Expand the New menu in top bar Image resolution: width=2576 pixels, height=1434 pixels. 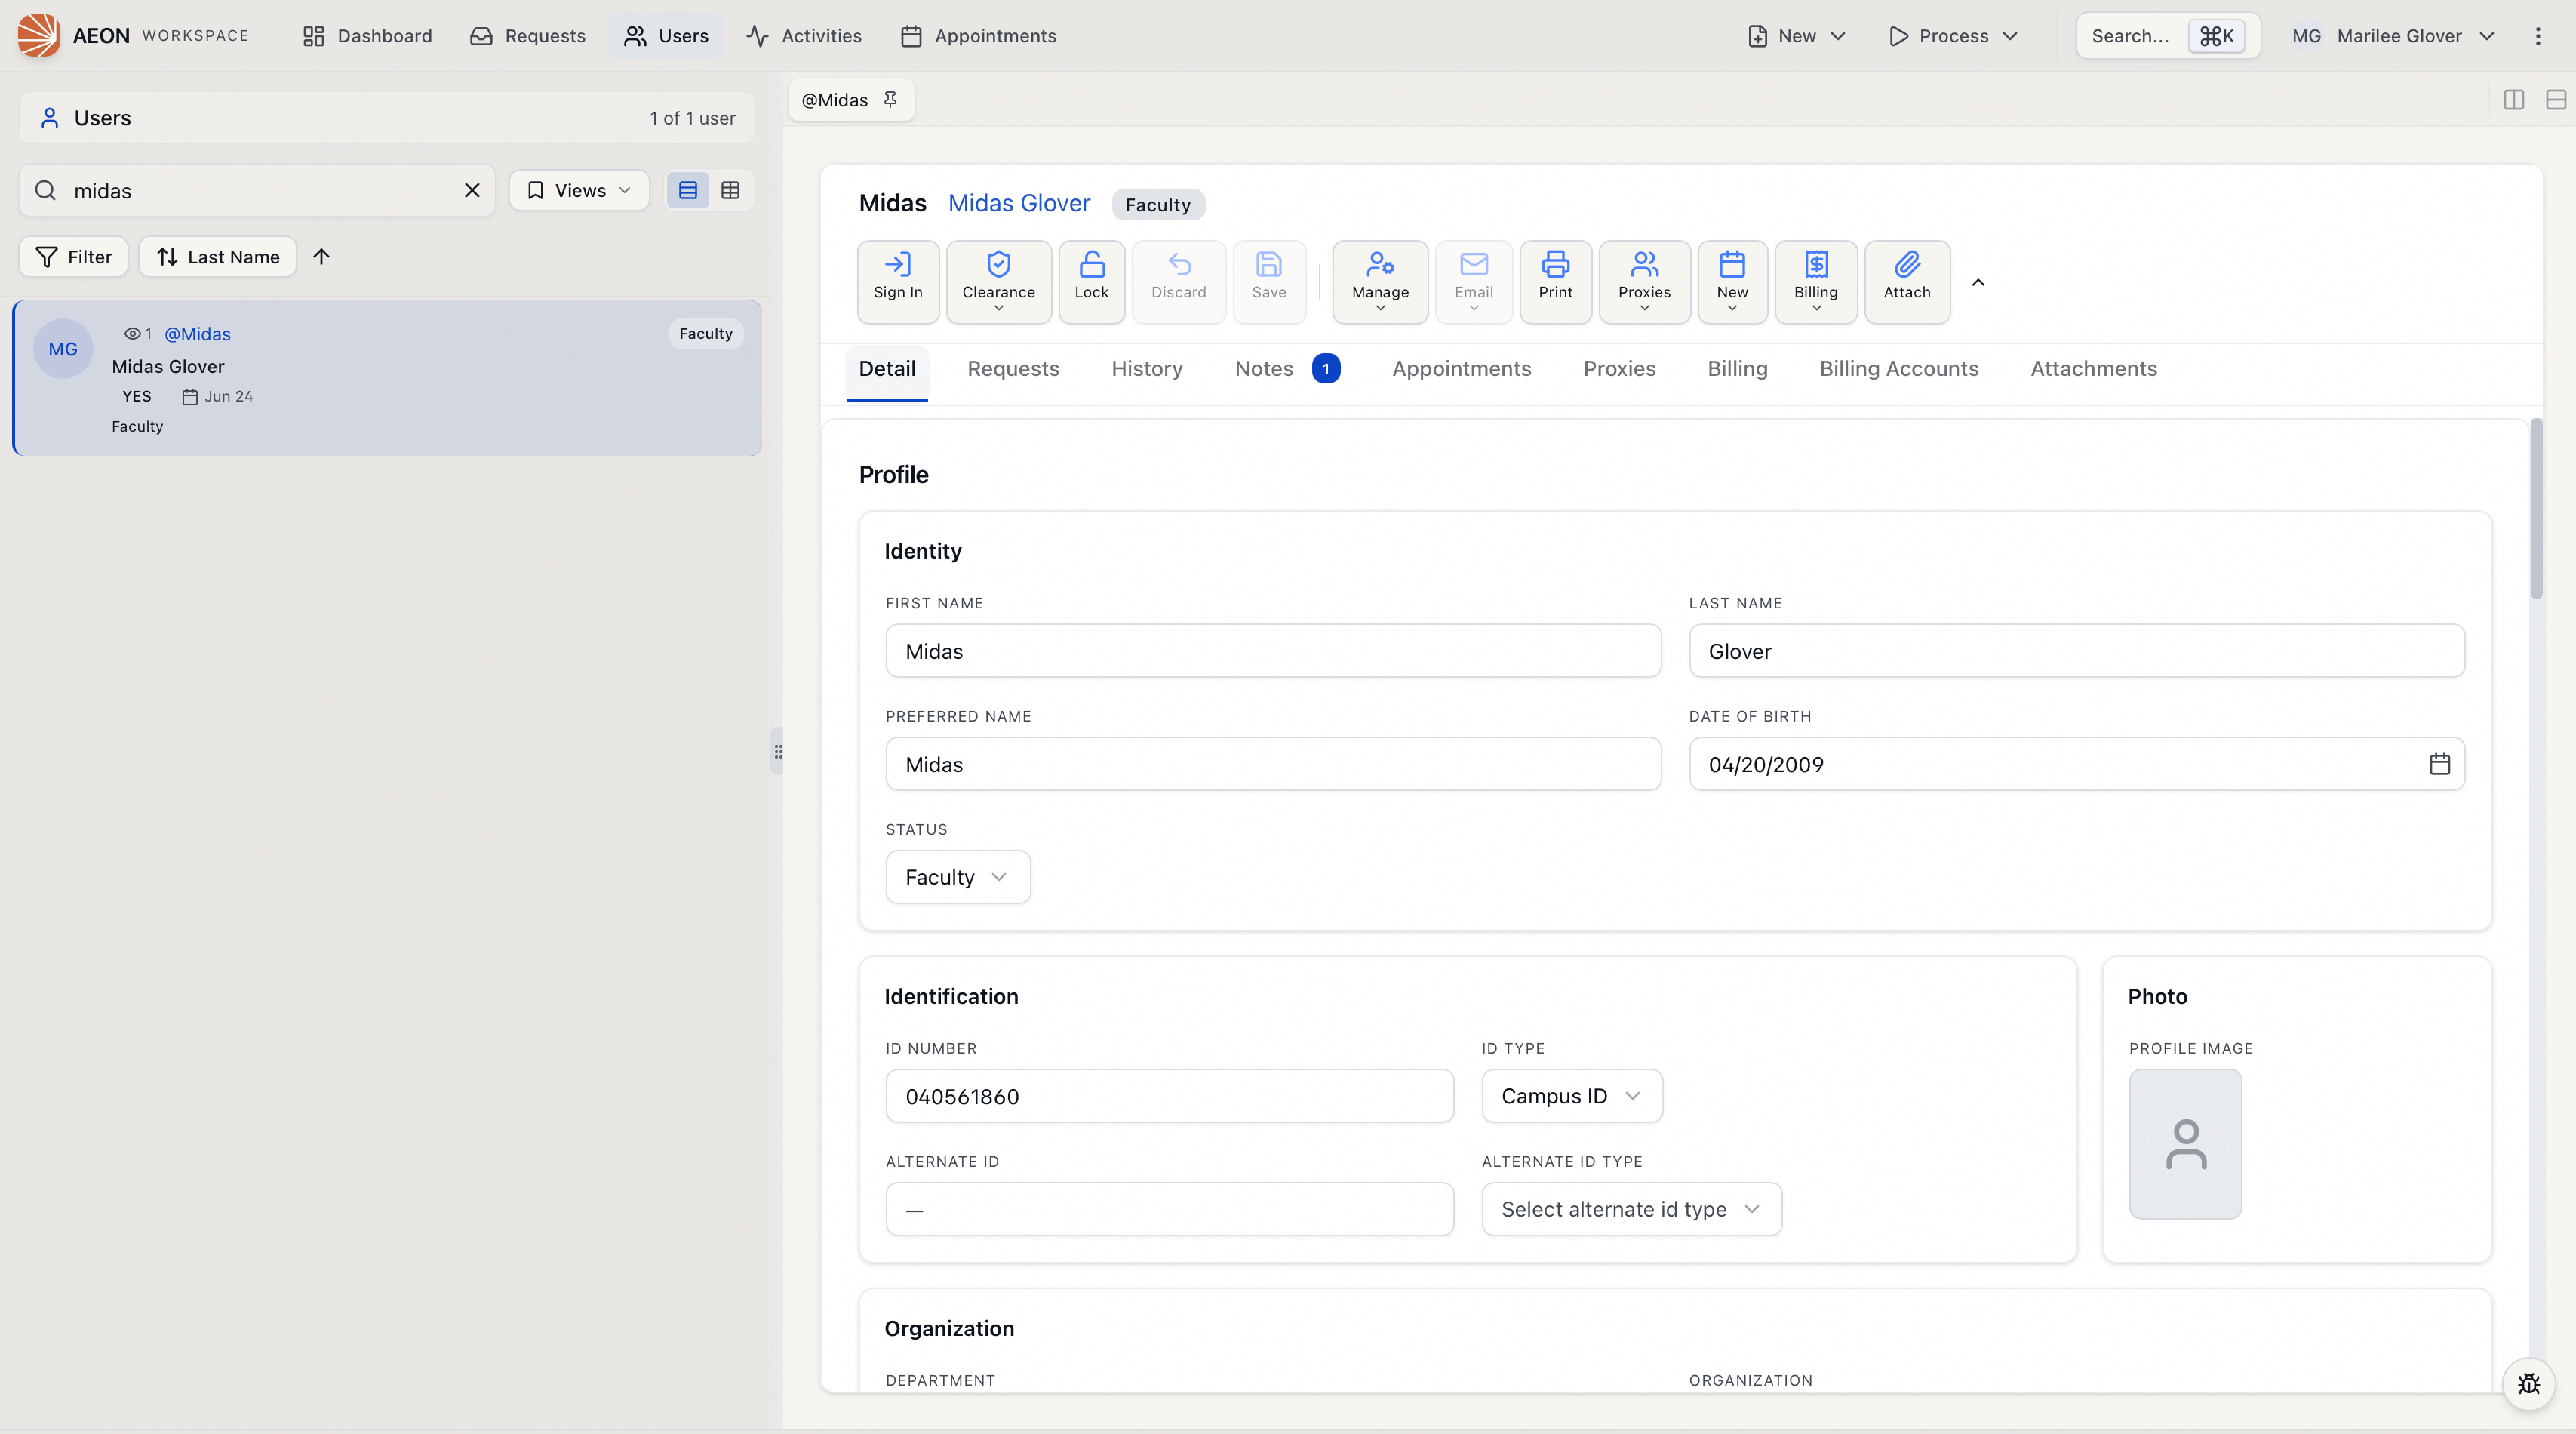coord(1796,36)
